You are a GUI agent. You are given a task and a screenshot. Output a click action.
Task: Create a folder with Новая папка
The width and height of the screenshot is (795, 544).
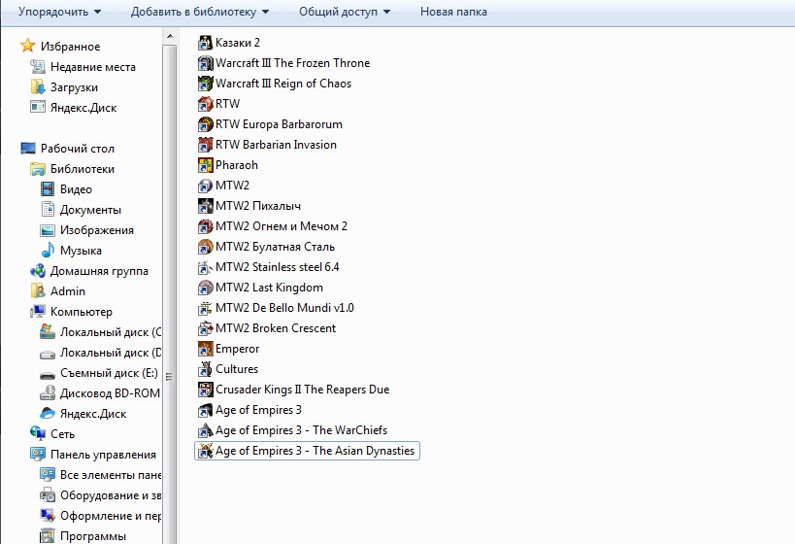(453, 12)
